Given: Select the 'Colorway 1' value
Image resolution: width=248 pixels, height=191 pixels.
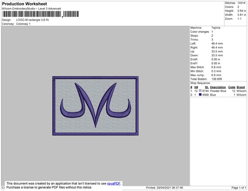Looking at the screenshot, I should [x=23, y=24].
